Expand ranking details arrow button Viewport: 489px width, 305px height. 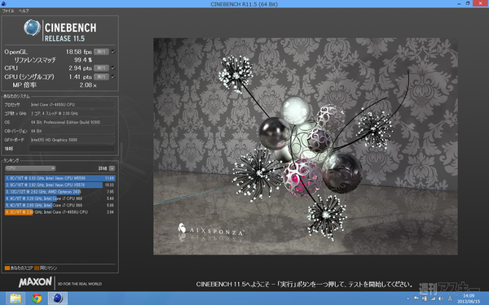pos(112,168)
